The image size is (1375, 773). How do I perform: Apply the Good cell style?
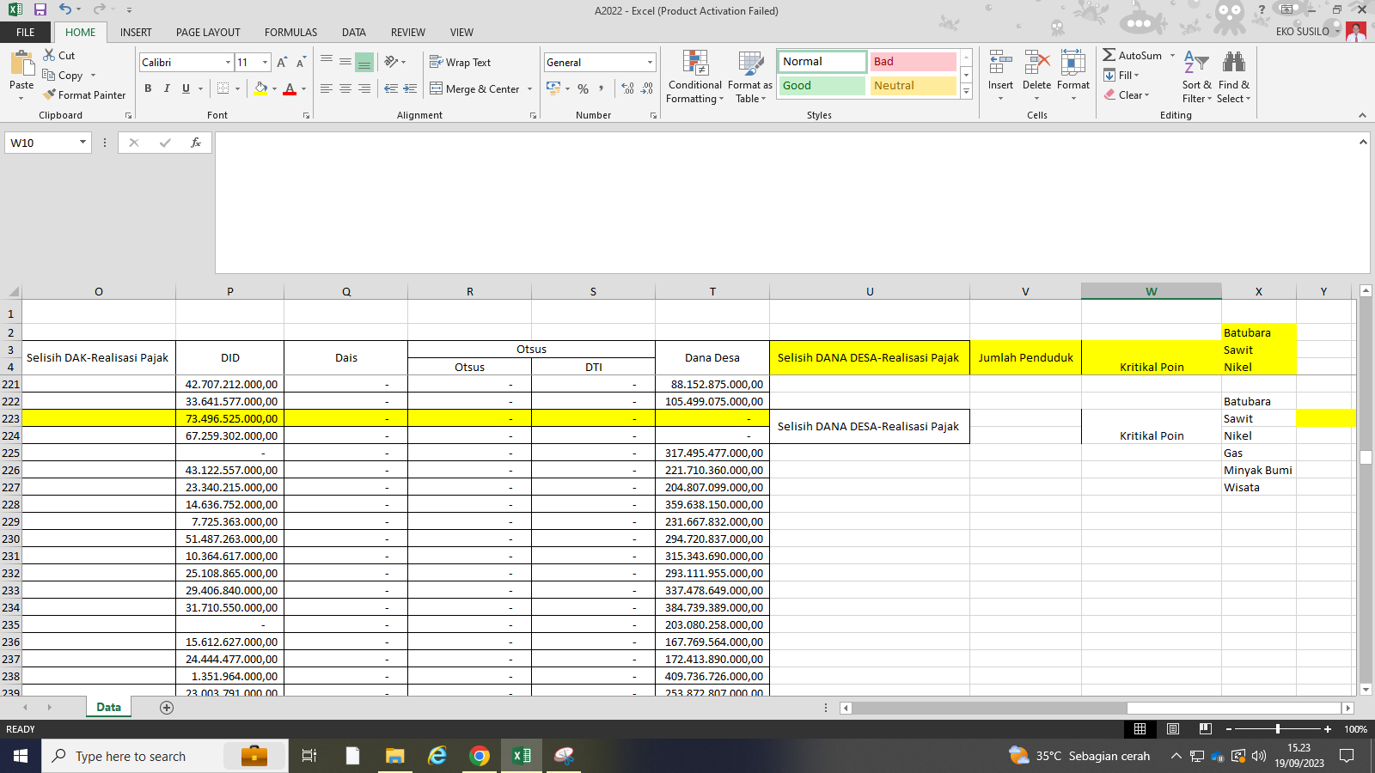(x=822, y=86)
